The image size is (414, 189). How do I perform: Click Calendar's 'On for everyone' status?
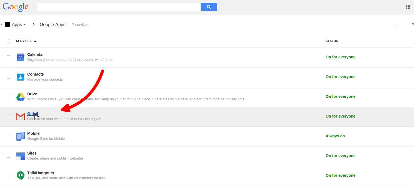click(x=340, y=57)
